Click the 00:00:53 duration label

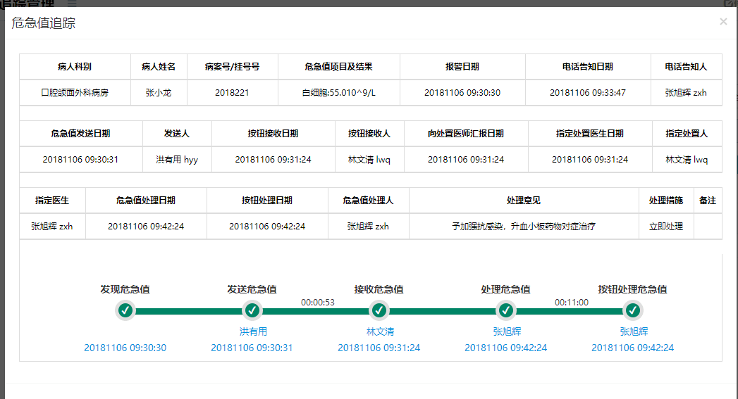(x=317, y=302)
